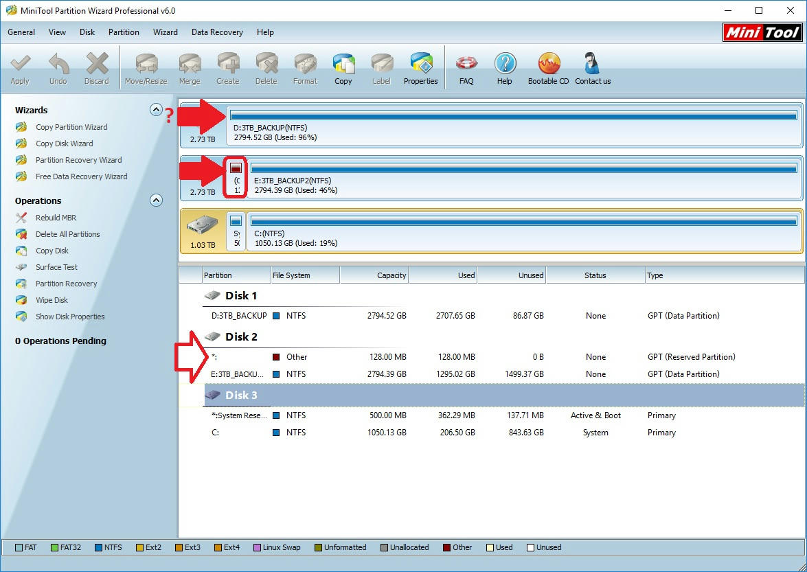807x572 pixels.
Task: Click the Merge partitions toolbar icon
Action: pyautogui.click(x=190, y=64)
